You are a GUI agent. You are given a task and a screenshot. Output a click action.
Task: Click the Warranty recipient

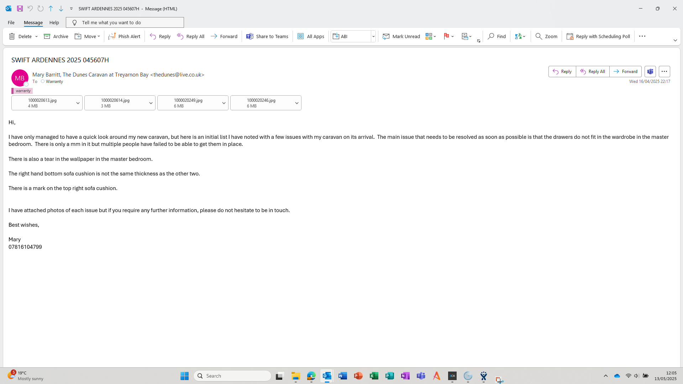pos(54,81)
